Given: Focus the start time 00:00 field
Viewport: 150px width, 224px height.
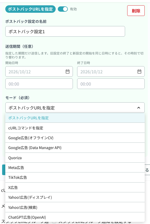Looking at the screenshot, I should pyautogui.click(x=39, y=84).
